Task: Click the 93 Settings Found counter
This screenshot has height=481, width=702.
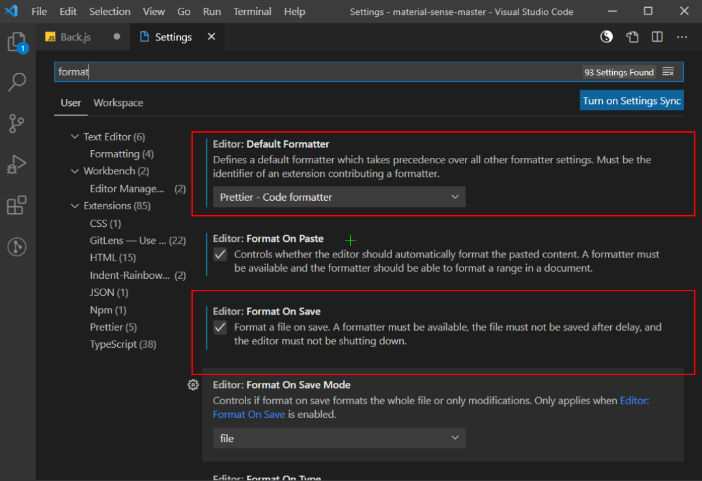Action: tap(619, 72)
